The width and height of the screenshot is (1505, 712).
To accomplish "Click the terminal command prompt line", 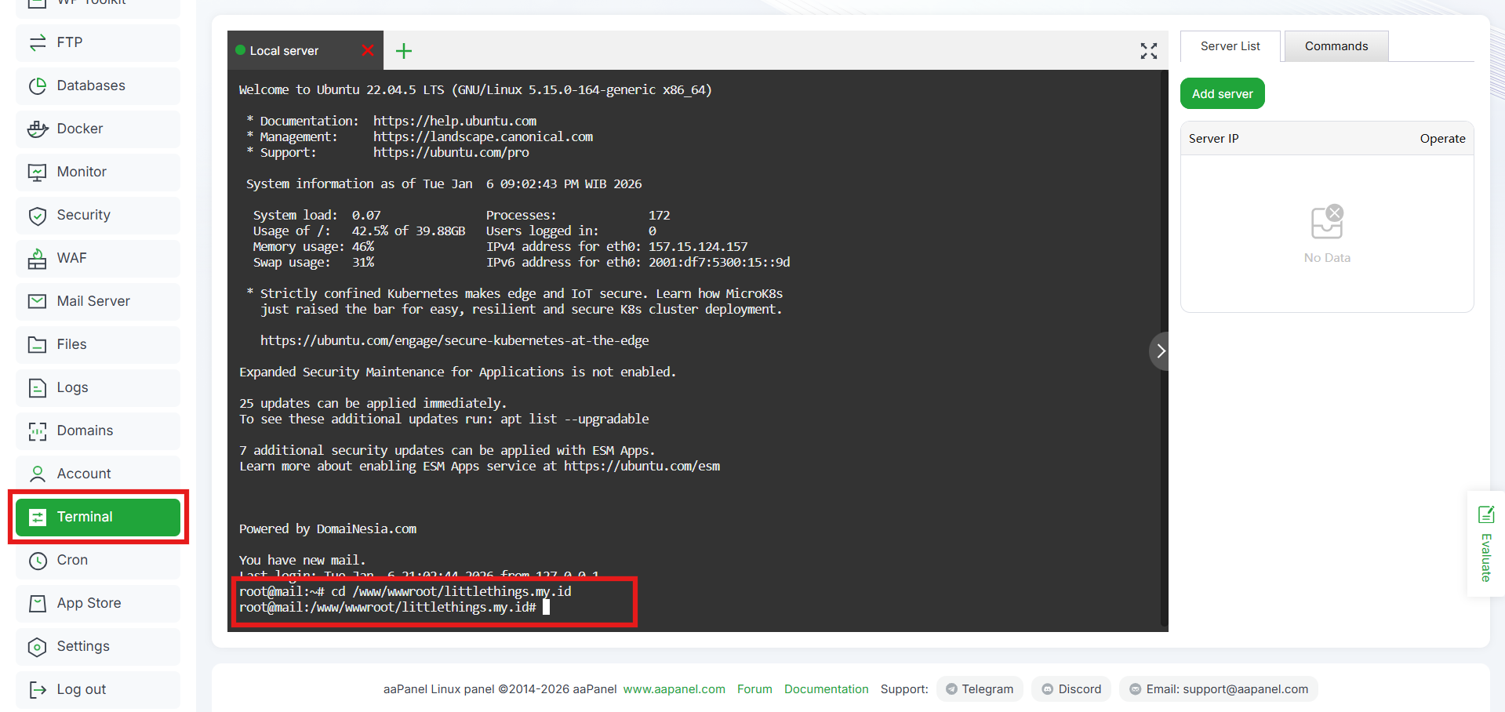I will click(394, 607).
